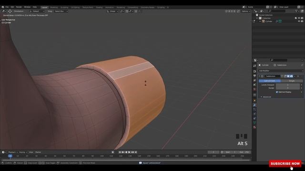
Task: Click the properties search field
Action: coord(279,60)
